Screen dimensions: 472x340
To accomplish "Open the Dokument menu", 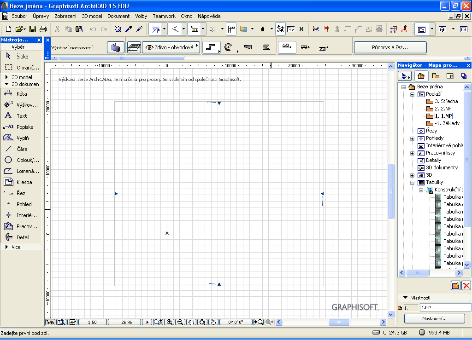I will pyautogui.click(x=118, y=16).
